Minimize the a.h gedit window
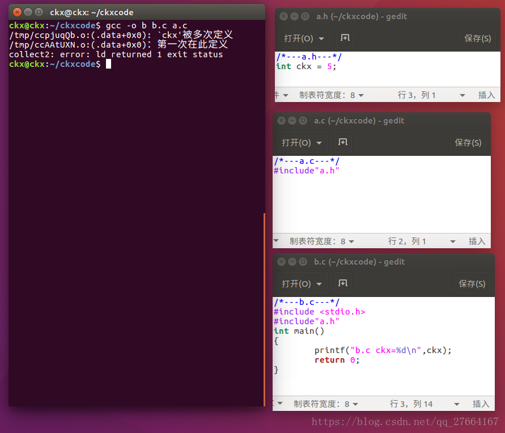The width and height of the screenshot is (505, 433). pyautogui.click(x=294, y=16)
